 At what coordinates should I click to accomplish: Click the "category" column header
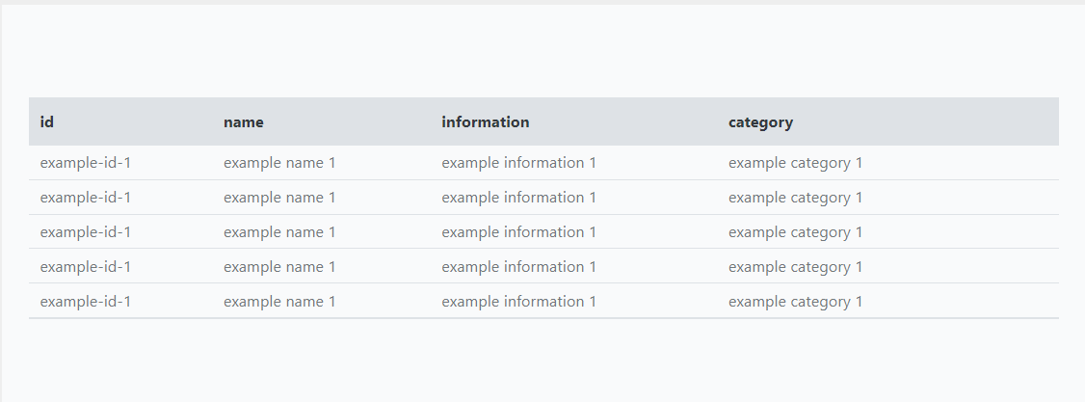[x=761, y=122]
